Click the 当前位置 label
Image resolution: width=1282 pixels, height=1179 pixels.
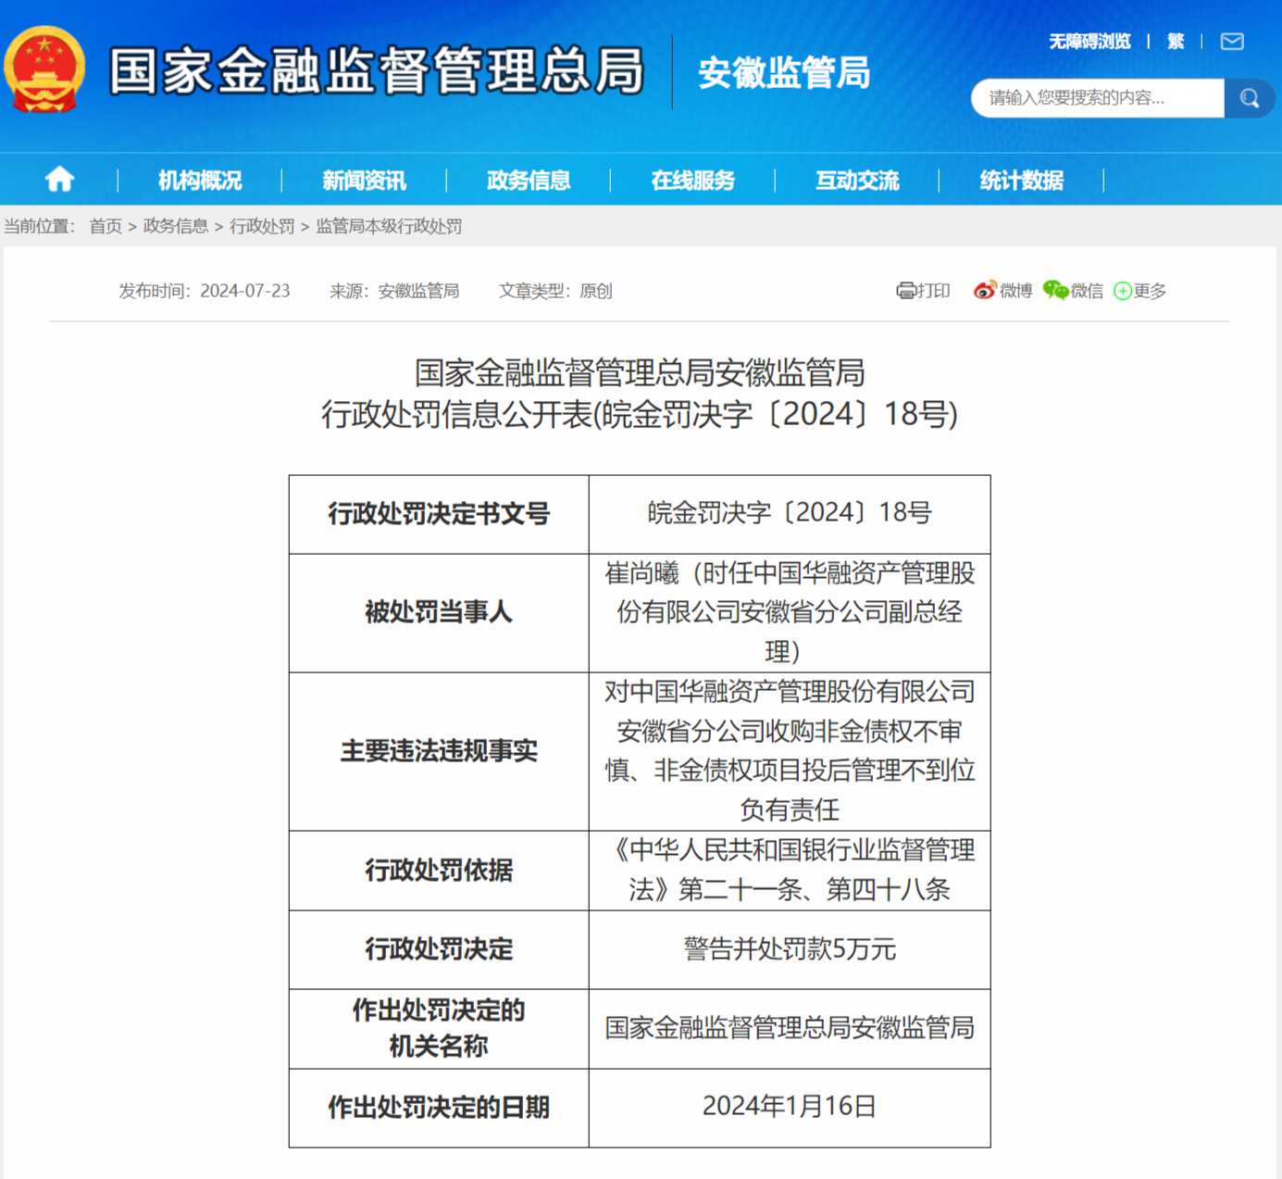tap(40, 227)
